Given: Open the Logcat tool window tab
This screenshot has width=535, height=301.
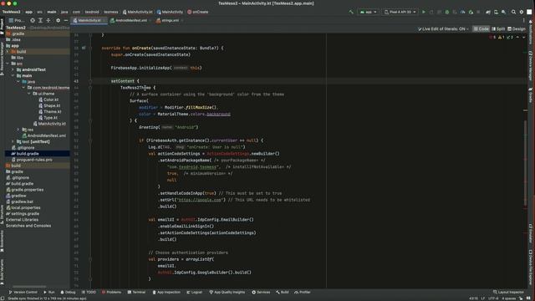Looking at the screenshot, I should 194,292.
